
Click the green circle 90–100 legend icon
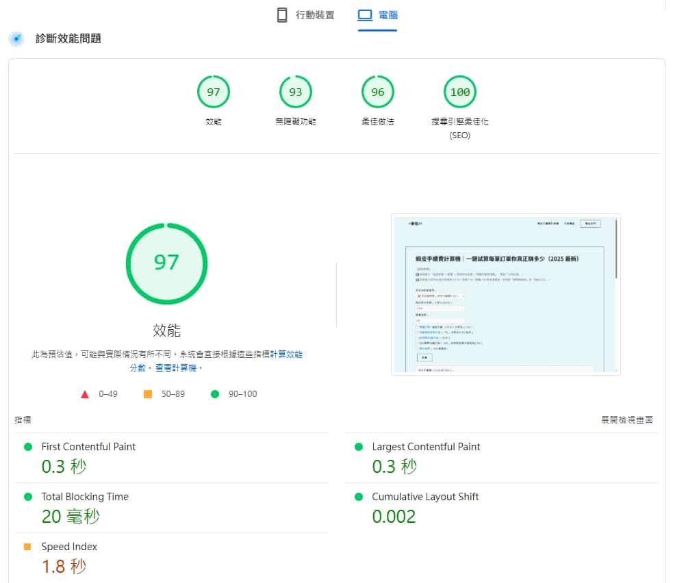coord(215,394)
